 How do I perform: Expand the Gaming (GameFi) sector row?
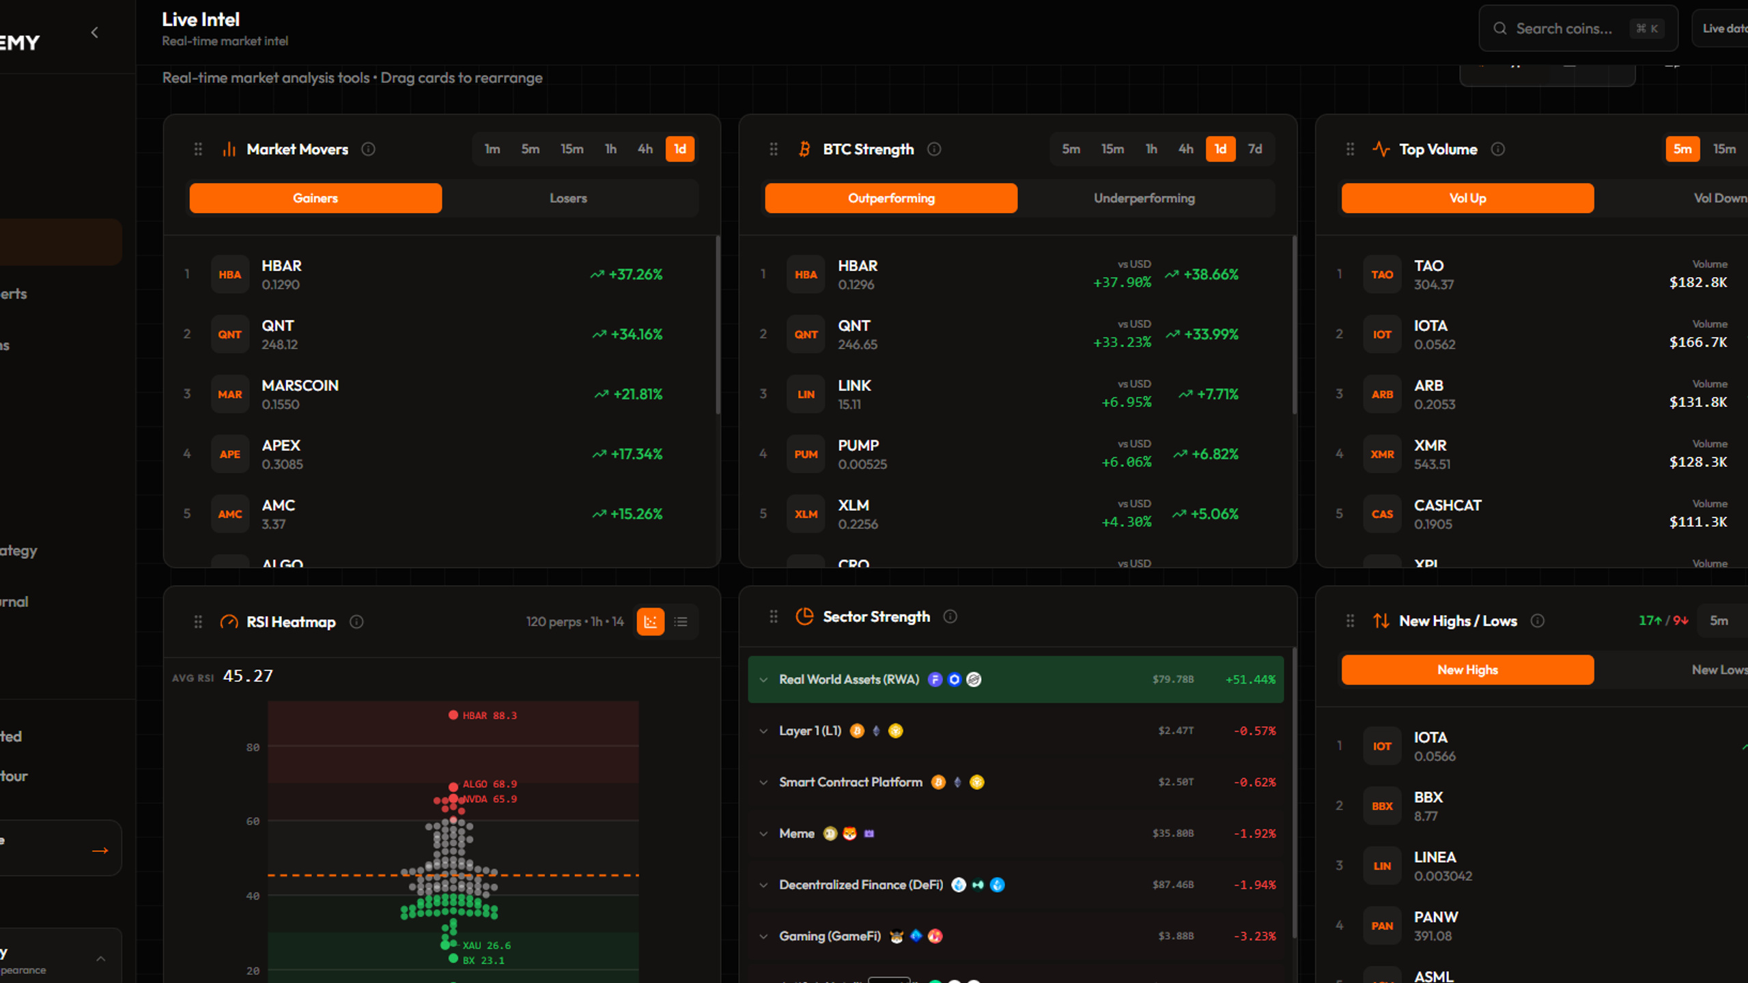pos(1016,936)
